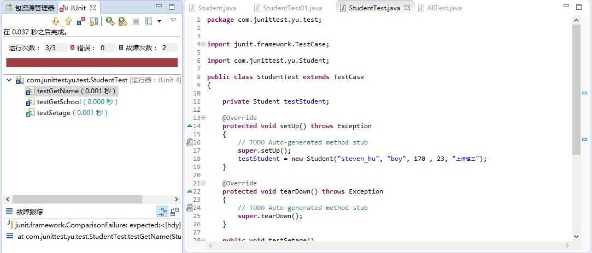592x253 pixels.
Task: Jump to next failed test arrow
Action: pos(56,21)
